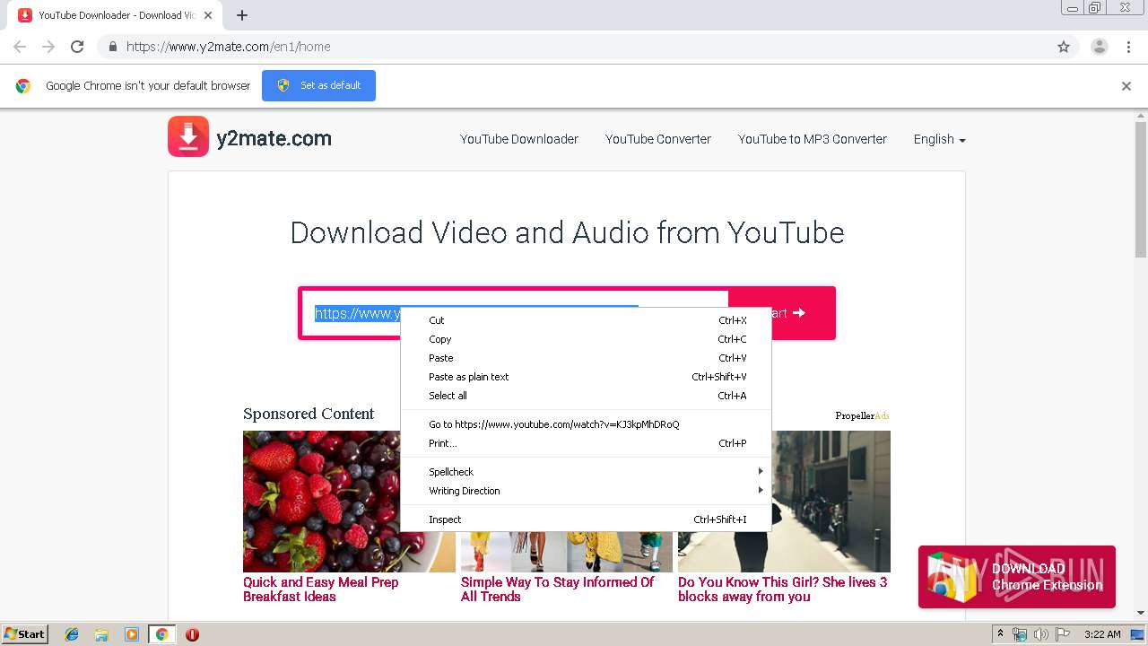The width and height of the screenshot is (1148, 646).
Task: Click the red Opera-like taskbar icon
Action: (x=192, y=634)
